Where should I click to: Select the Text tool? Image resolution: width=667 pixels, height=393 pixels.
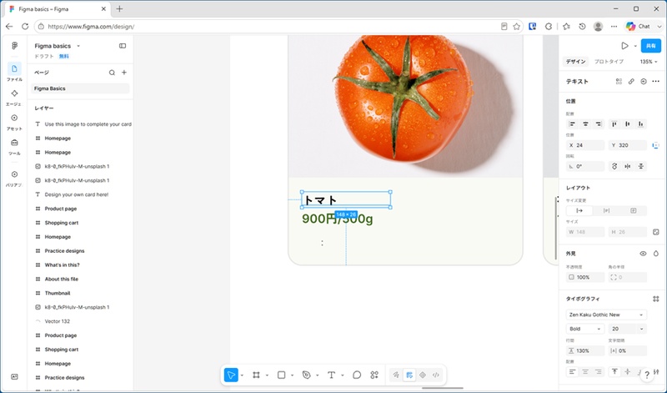click(331, 375)
